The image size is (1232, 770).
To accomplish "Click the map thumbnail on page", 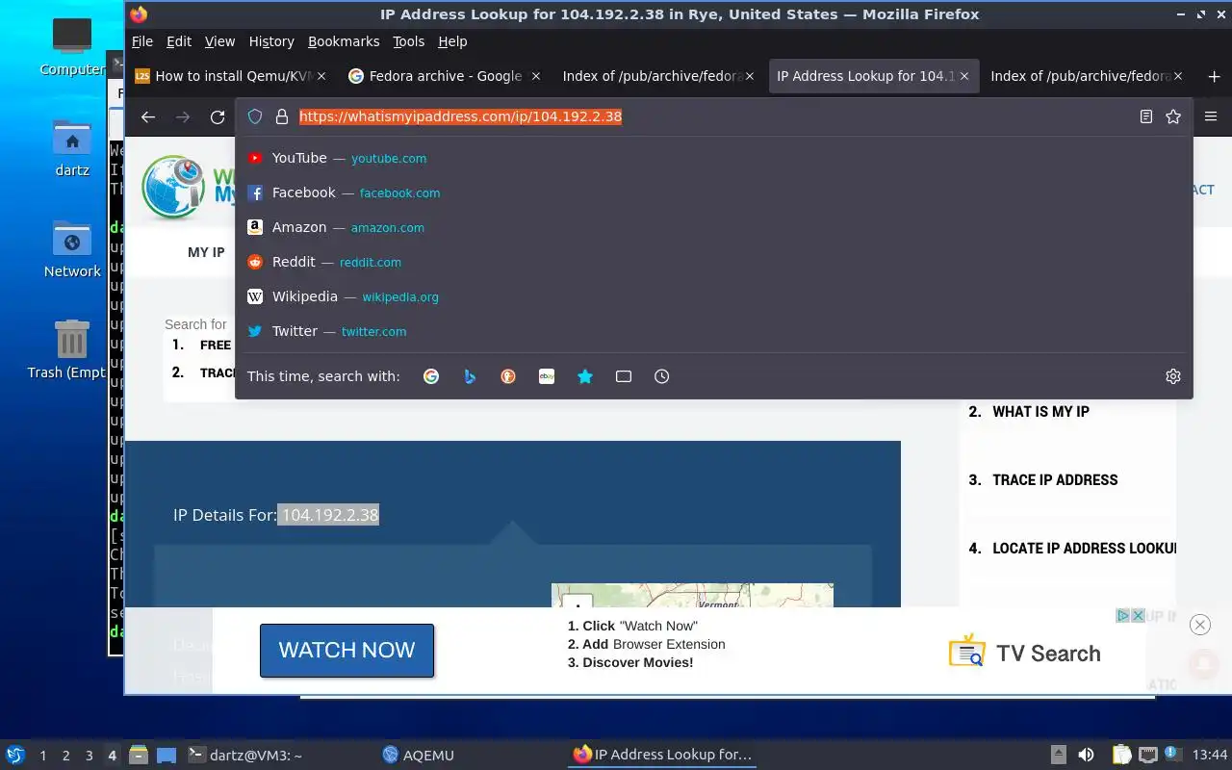I will tap(692, 595).
